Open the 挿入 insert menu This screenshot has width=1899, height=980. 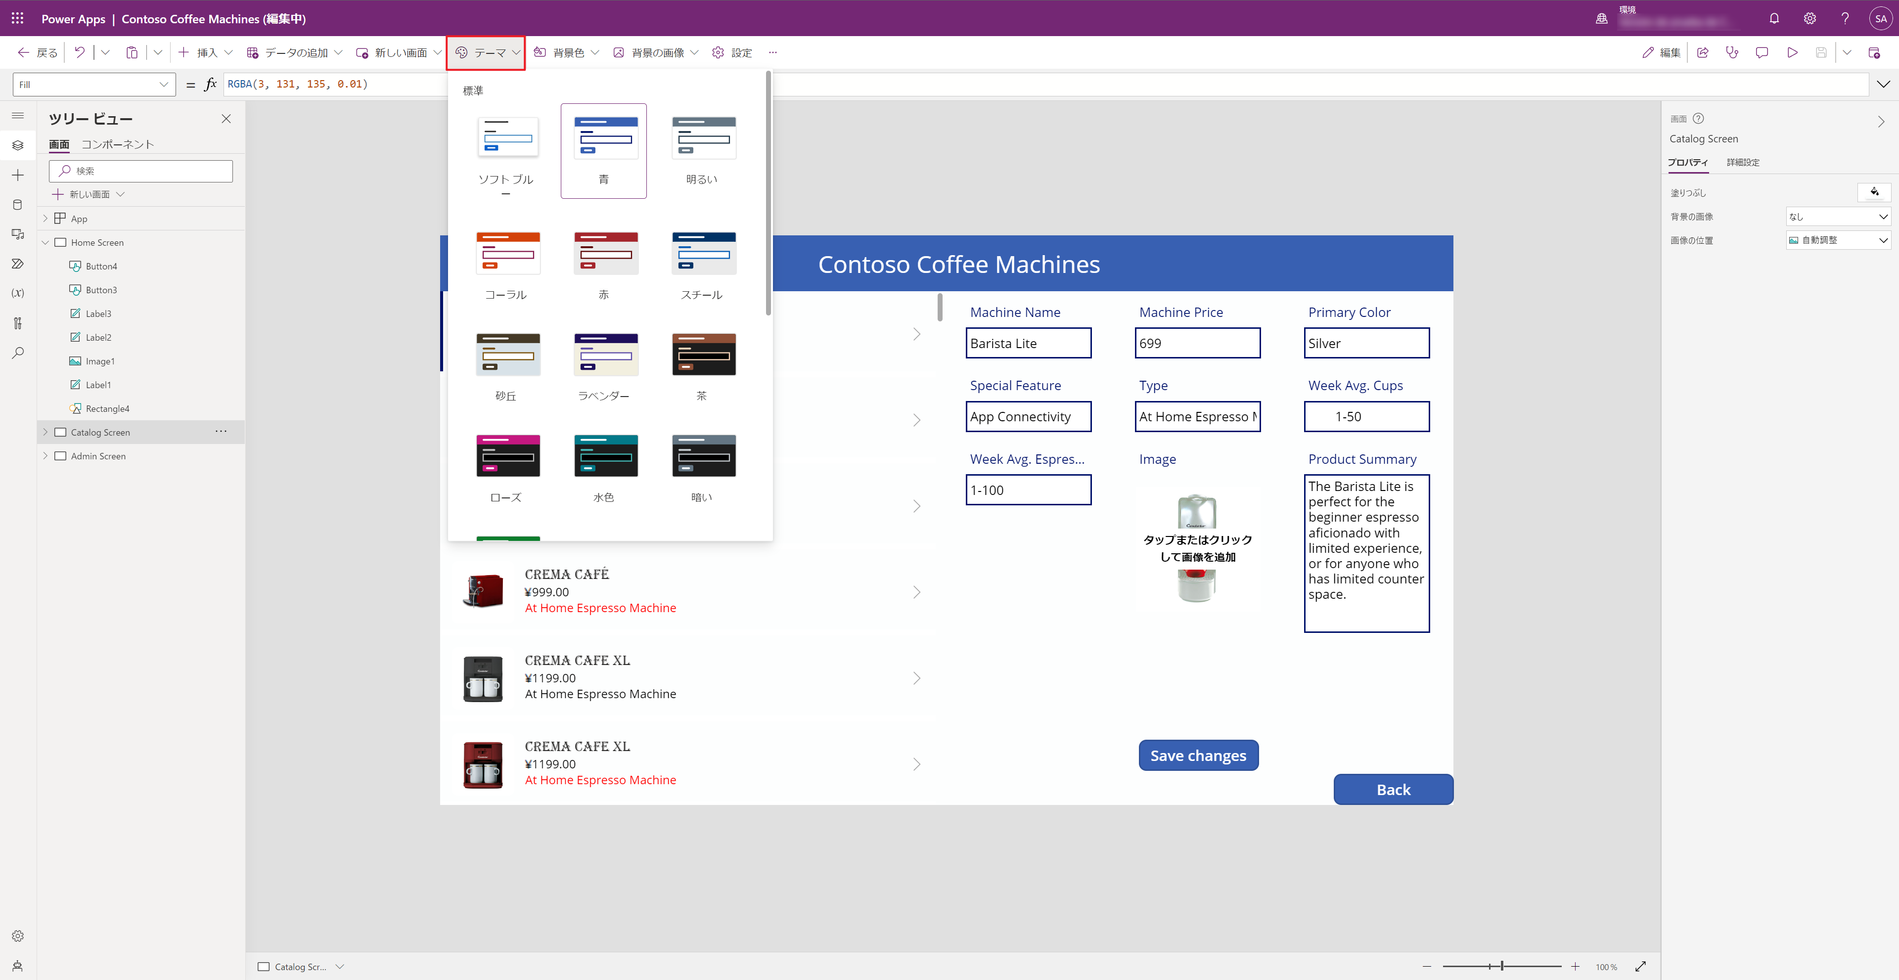(205, 52)
